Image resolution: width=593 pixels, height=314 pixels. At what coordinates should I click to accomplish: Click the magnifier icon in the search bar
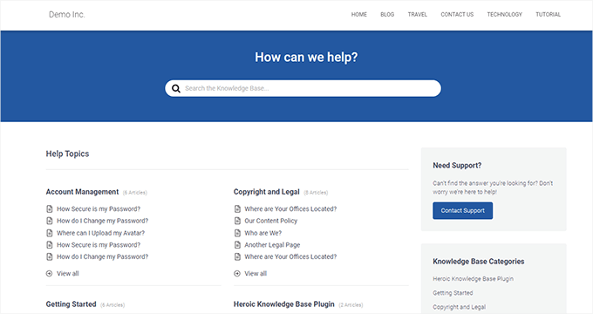click(x=176, y=88)
